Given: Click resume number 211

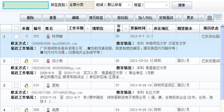Looking at the screenshot, I should coord(36,61).
